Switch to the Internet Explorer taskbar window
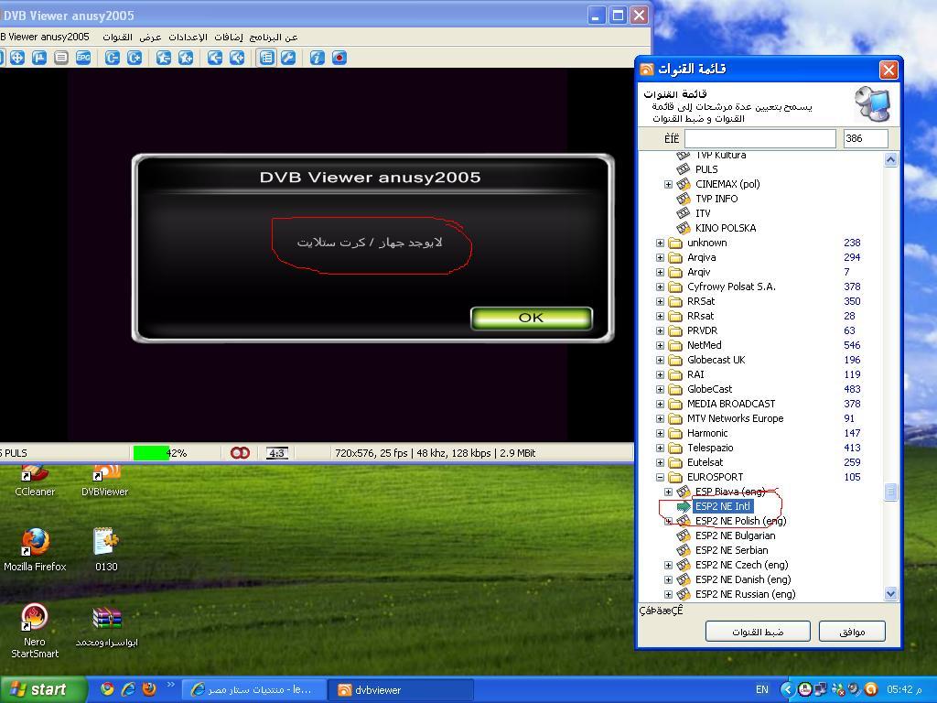Screen dimensions: 937x703 [254, 690]
